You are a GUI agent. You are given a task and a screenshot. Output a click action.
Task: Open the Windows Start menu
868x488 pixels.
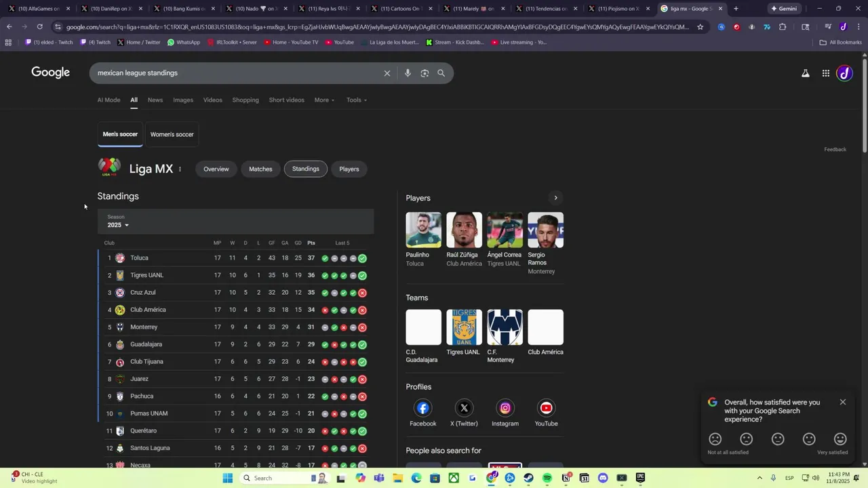coord(228,478)
